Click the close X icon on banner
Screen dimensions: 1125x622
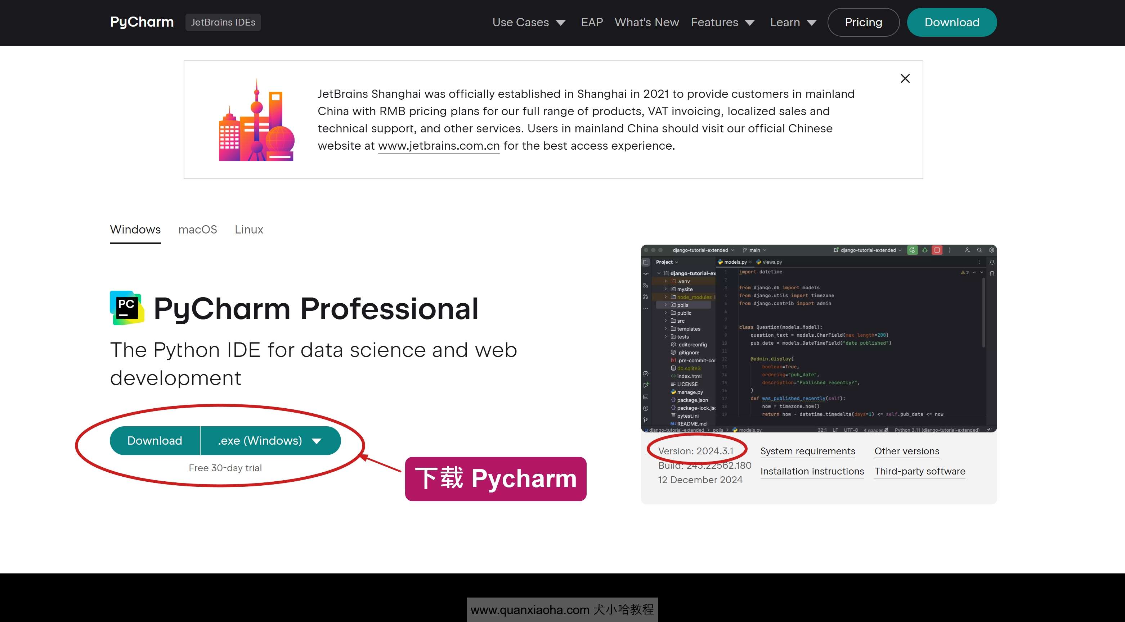pyautogui.click(x=904, y=78)
